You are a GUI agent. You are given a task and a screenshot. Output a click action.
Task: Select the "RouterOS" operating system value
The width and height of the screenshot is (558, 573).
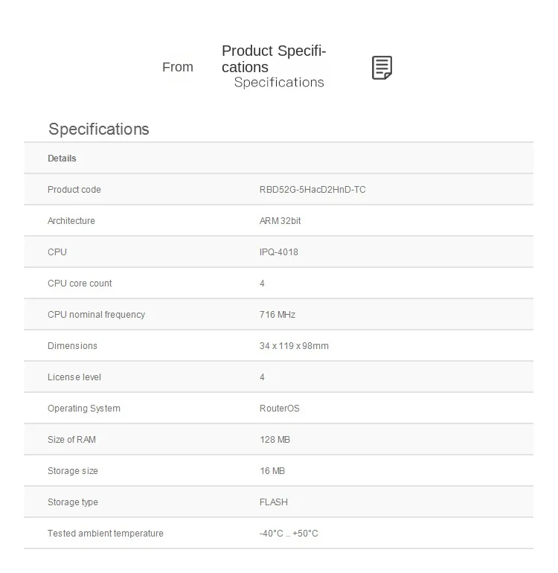tap(280, 409)
